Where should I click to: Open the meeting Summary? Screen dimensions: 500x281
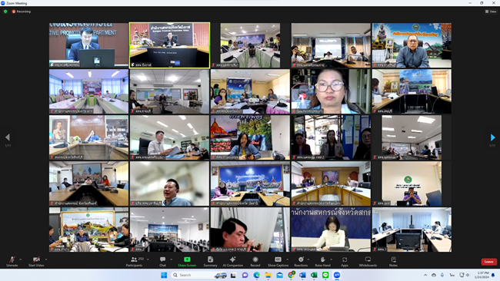point(210,261)
